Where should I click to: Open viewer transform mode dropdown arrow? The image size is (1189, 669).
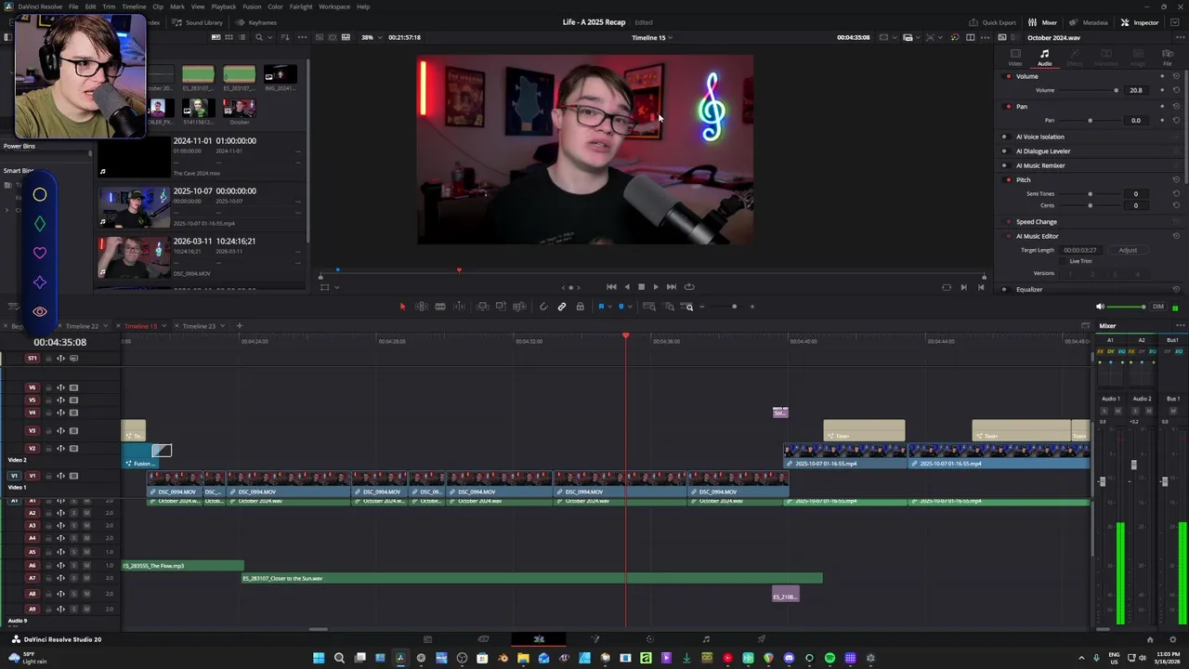336,287
